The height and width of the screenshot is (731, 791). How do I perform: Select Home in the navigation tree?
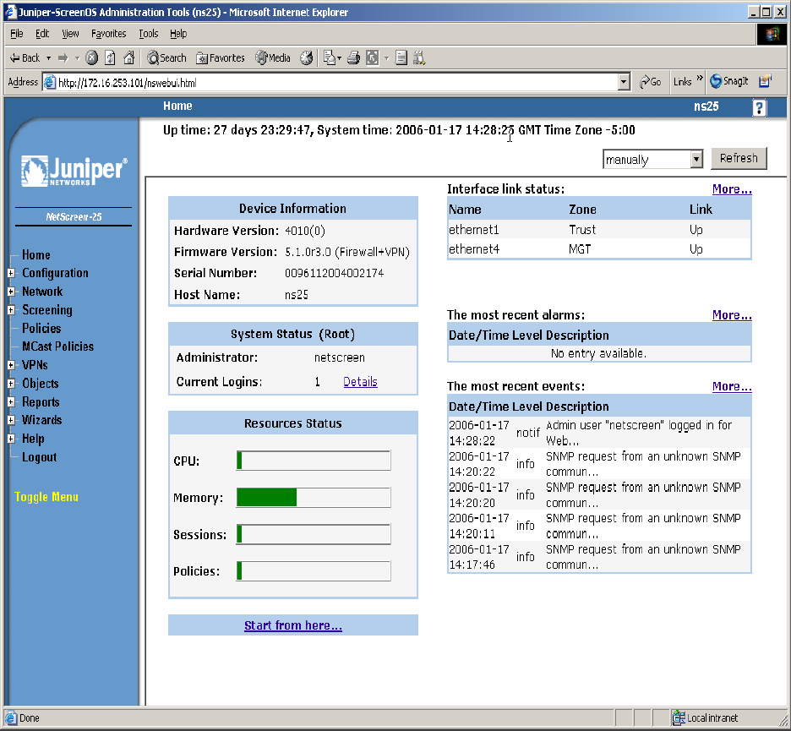point(35,255)
